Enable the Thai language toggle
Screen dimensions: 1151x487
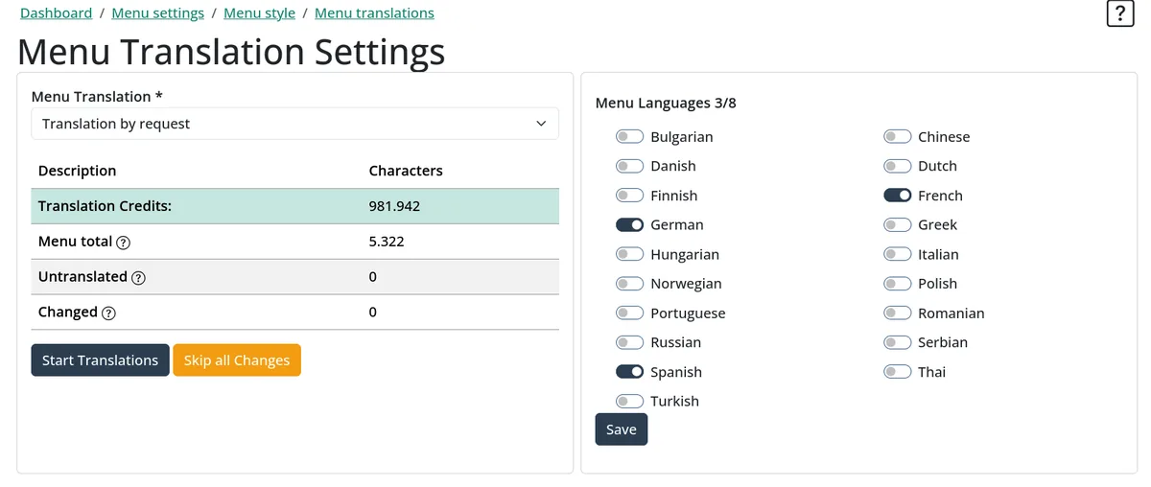(x=897, y=372)
